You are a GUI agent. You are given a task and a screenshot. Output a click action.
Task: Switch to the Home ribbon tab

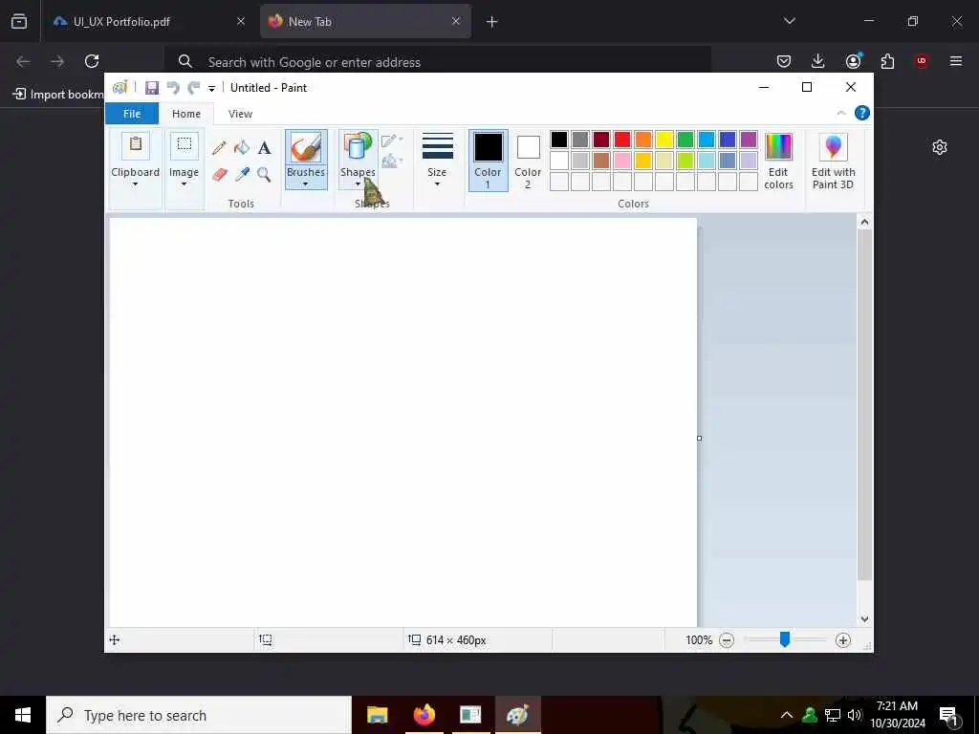coord(186,114)
